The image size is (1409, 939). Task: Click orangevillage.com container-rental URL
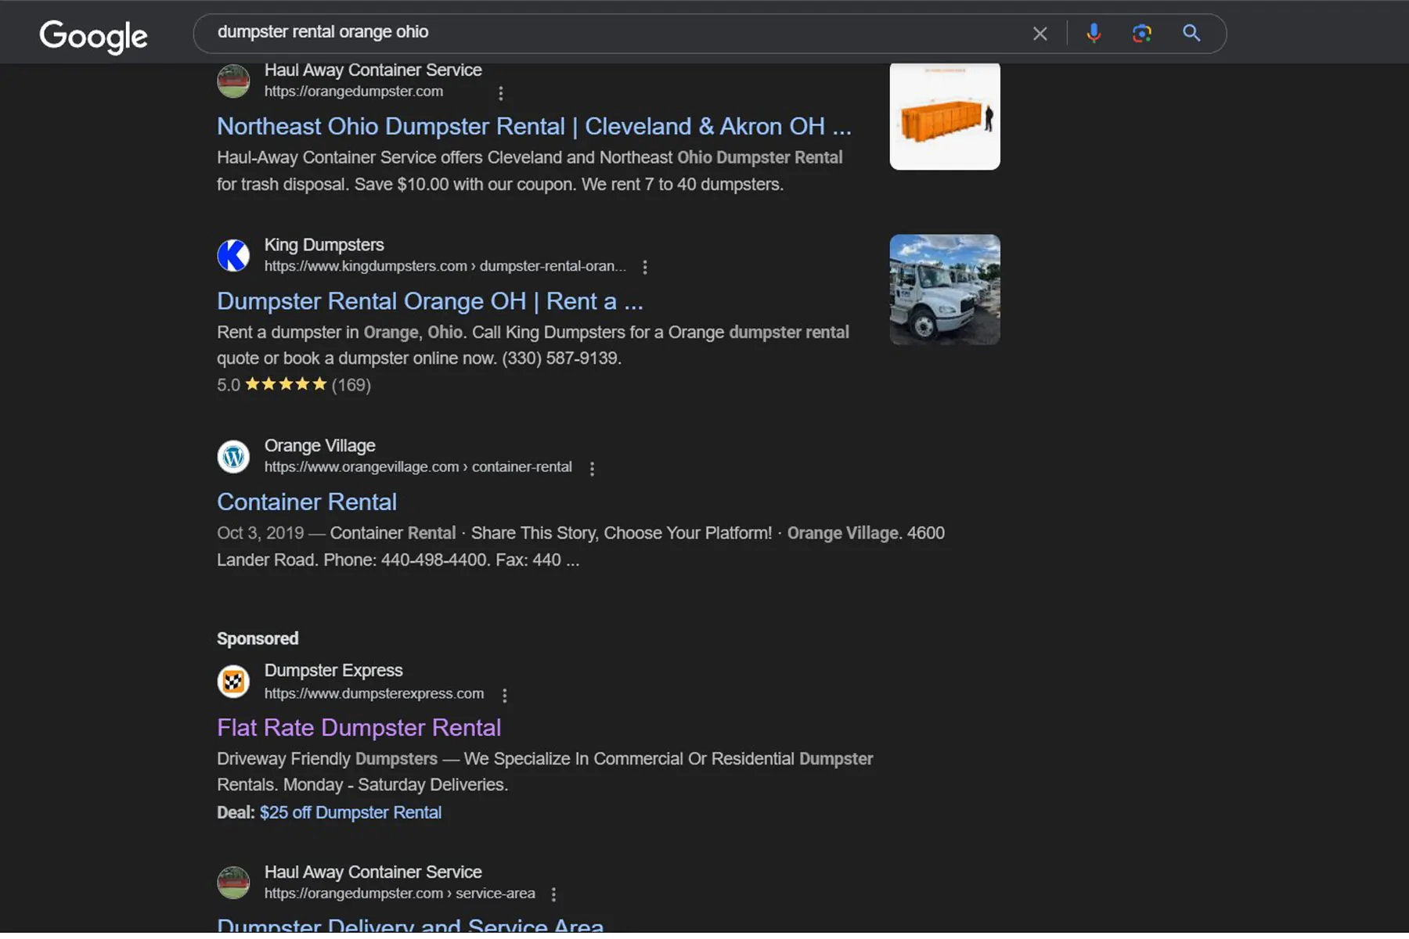pos(418,467)
